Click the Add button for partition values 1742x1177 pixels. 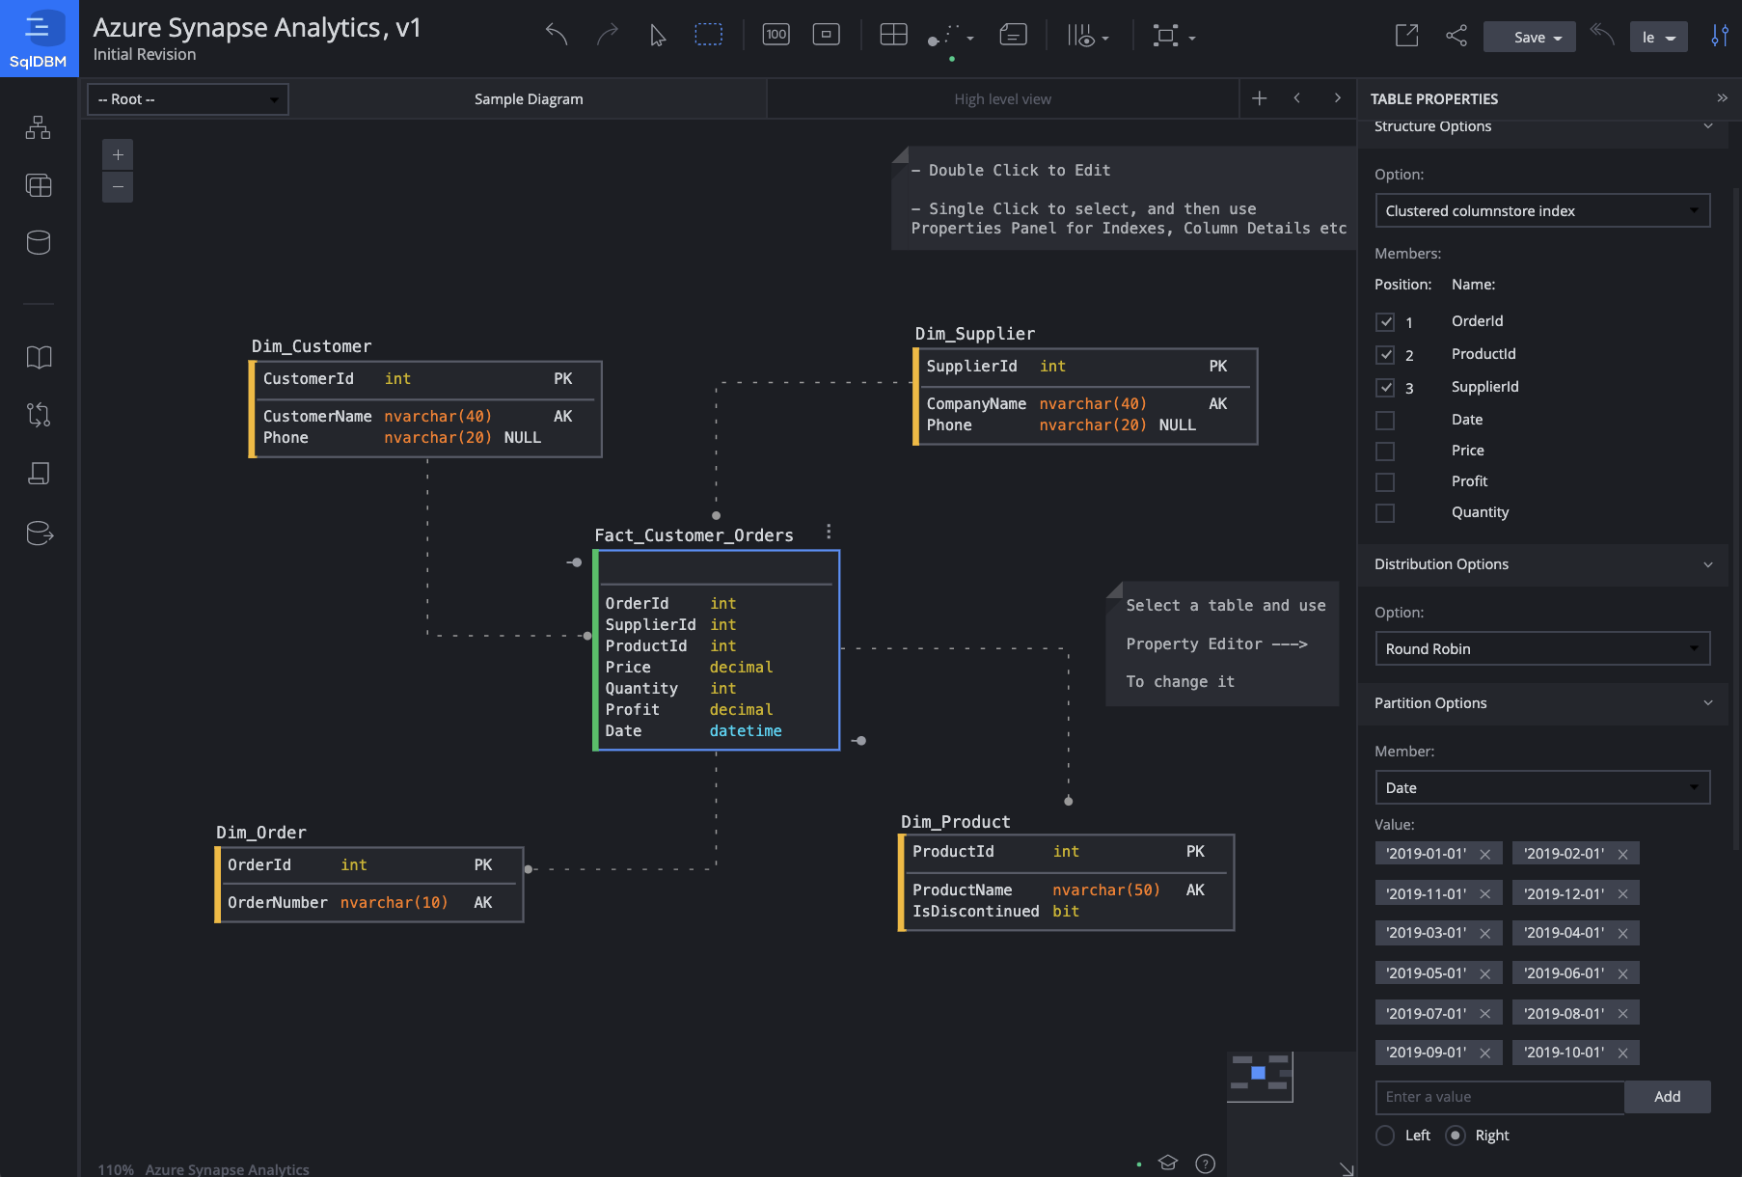click(x=1667, y=1097)
